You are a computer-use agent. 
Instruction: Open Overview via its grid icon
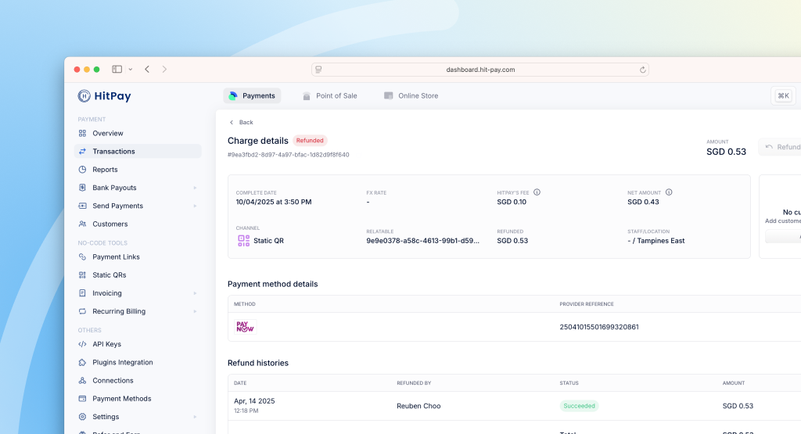(82, 133)
